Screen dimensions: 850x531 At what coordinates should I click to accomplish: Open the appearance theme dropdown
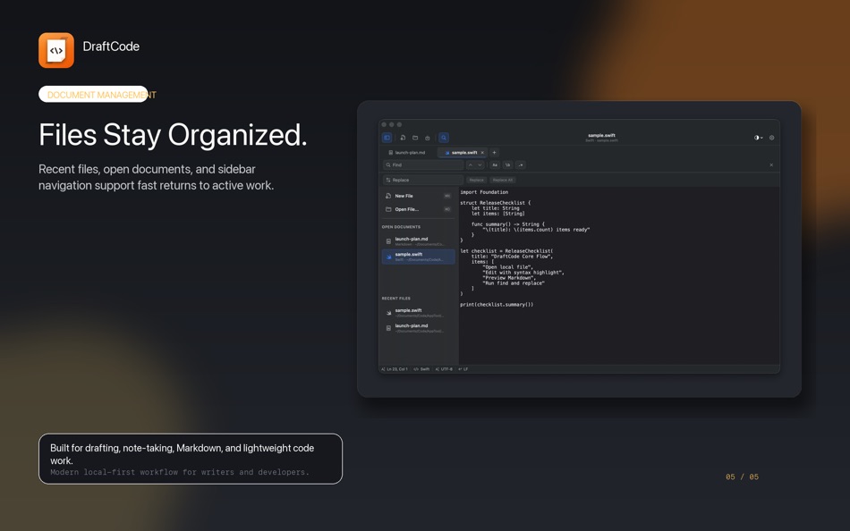[759, 138]
